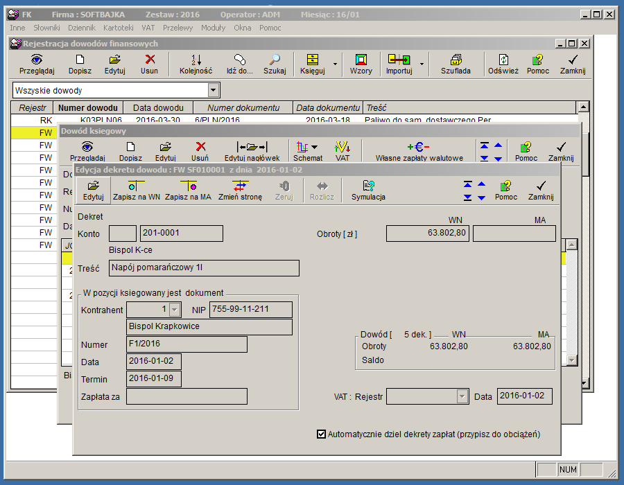Screen dimensions: 624x485
Task: Click Pomoc in Edycja dekretu toolbar
Action: click(x=506, y=191)
